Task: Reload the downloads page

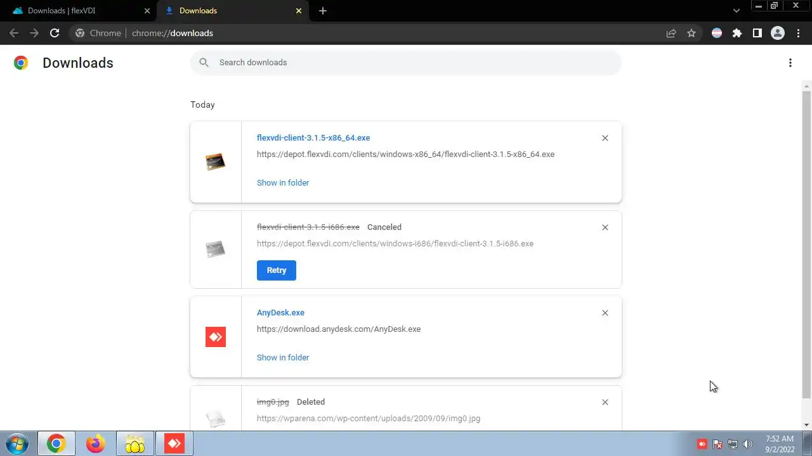Action: tap(55, 33)
